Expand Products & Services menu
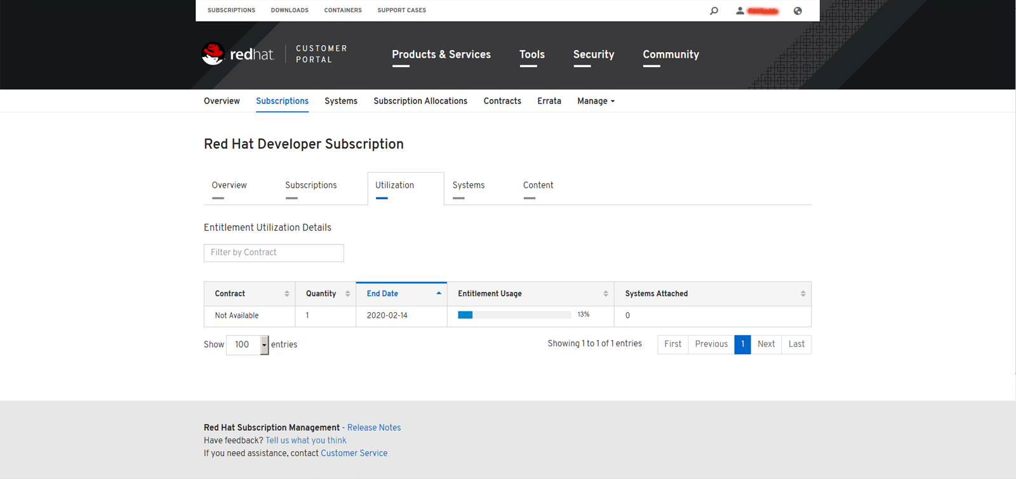The width and height of the screenshot is (1016, 479). click(441, 55)
